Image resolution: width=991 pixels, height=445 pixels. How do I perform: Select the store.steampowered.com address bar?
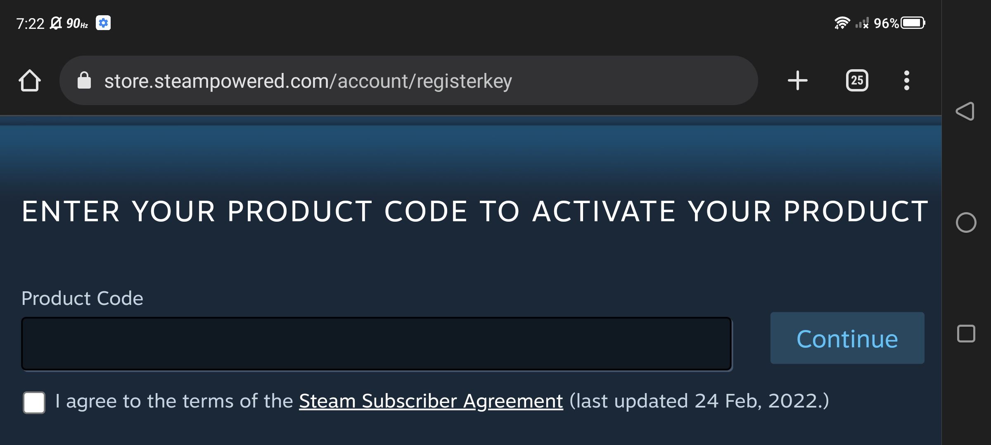[408, 80]
